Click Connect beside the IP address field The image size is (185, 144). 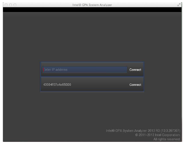135,70
